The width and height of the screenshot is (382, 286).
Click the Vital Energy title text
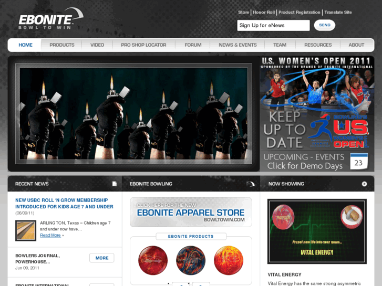coord(285,274)
